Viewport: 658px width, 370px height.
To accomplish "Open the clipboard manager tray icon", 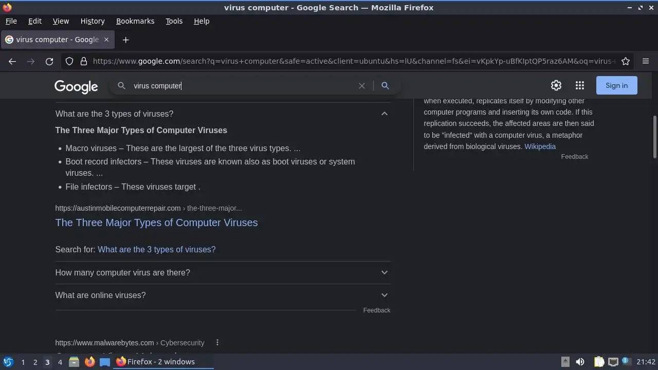I will [x=599, y=362].
